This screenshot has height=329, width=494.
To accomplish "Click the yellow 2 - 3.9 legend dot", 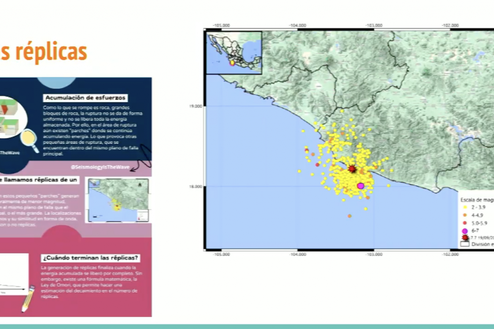I will pyautogui.click(x=465, y=207).
